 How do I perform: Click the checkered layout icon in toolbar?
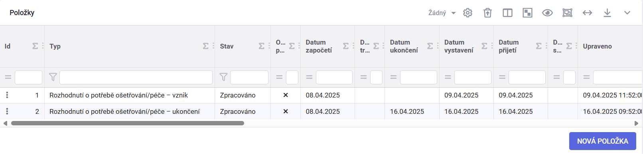click(x=527, y=13)
